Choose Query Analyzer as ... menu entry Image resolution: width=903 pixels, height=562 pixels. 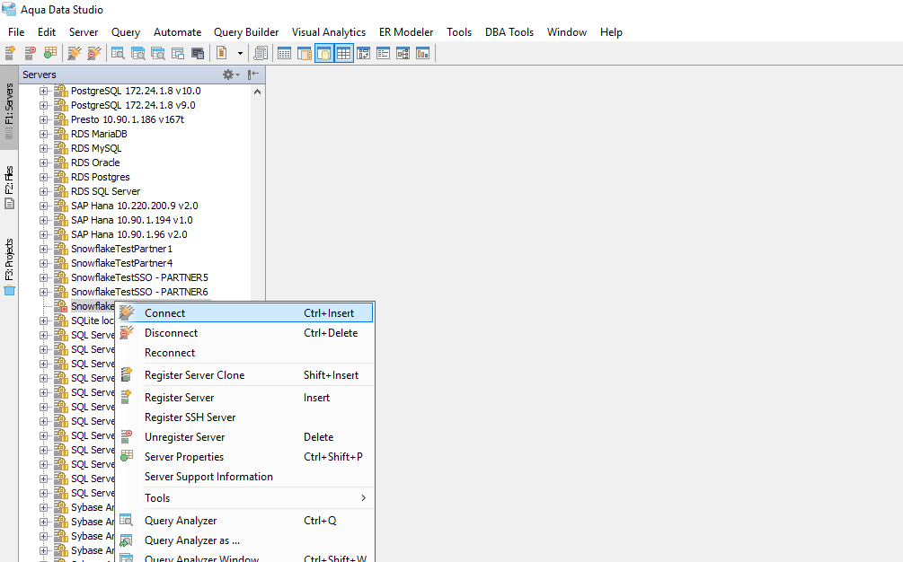pos(245,540)
